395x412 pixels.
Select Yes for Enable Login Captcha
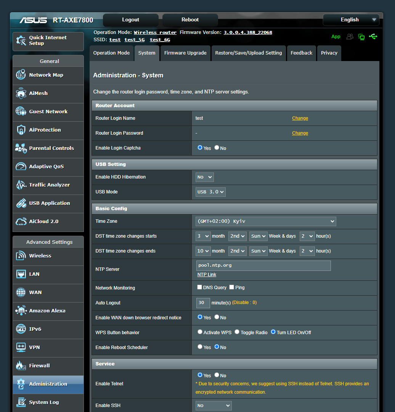200,148
